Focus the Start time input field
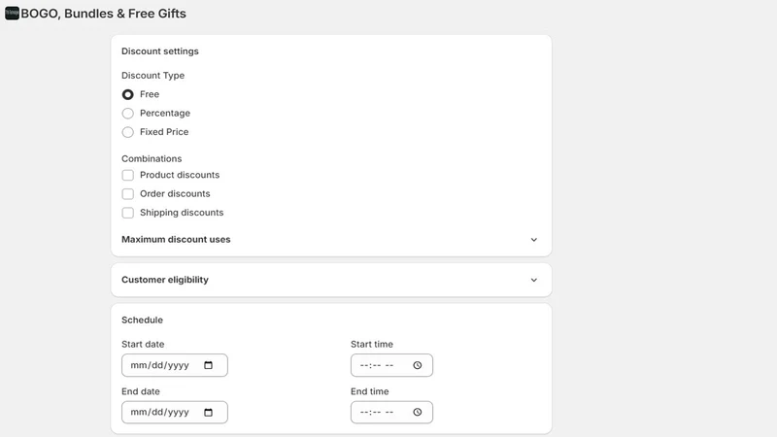The height and width of the screenshot is (437, 777). click(x=391, y=365)
